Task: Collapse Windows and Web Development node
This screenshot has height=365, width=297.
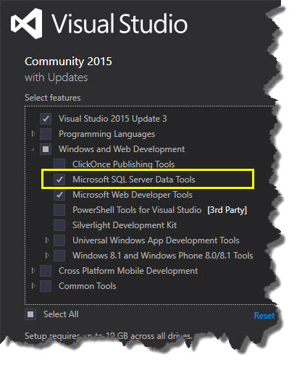Action: tap(33, 150)
